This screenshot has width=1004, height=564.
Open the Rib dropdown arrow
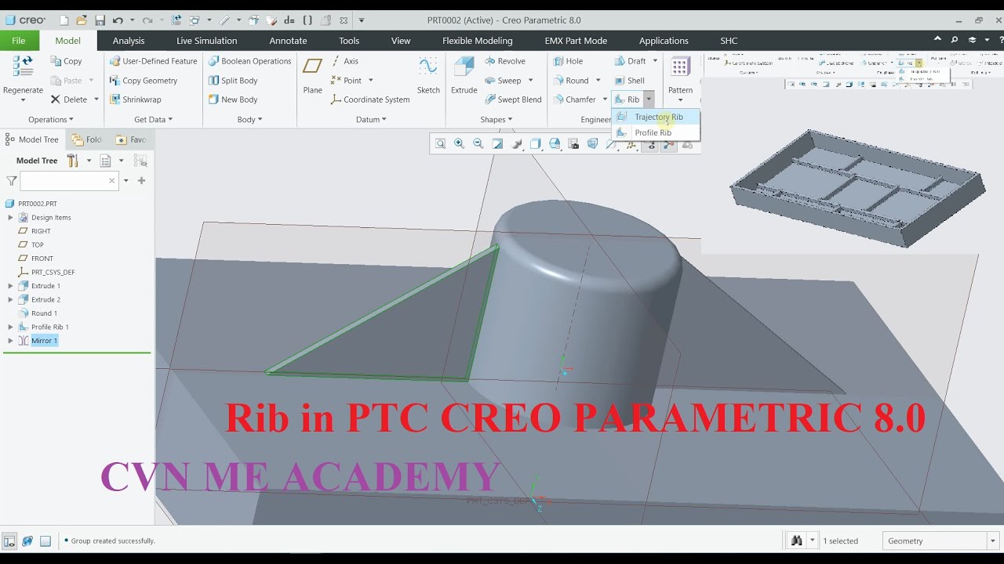649,99
